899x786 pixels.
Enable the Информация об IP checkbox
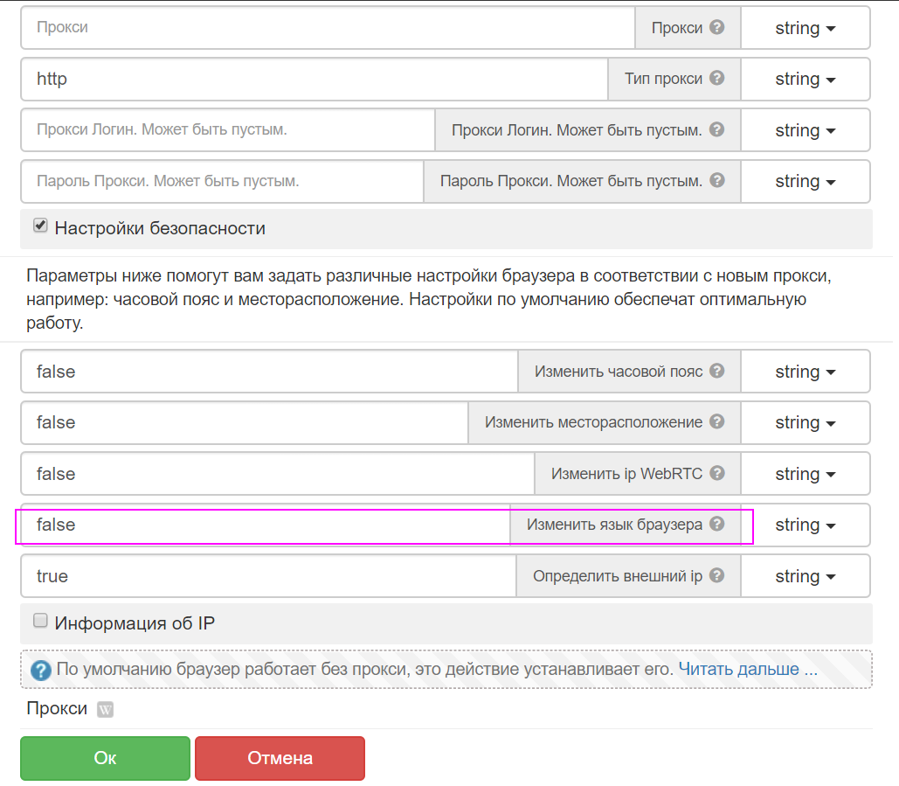[40, 621]
